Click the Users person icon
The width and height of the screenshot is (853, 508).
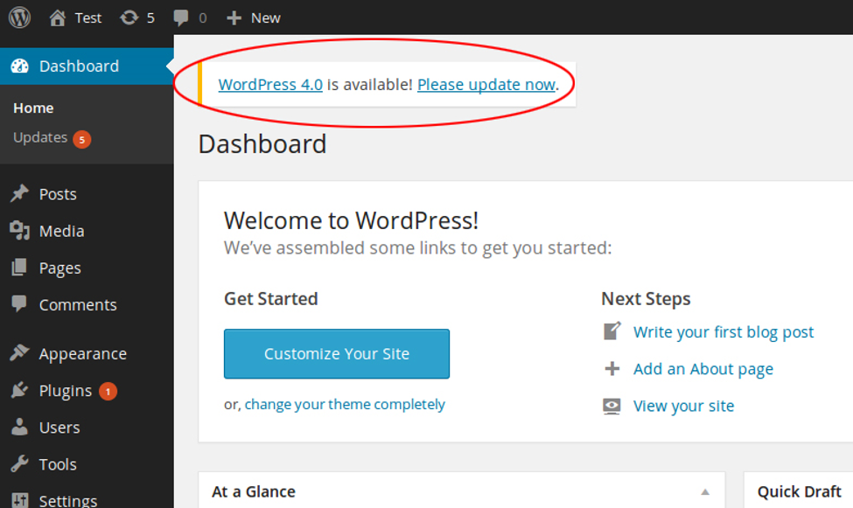[19, 427]
